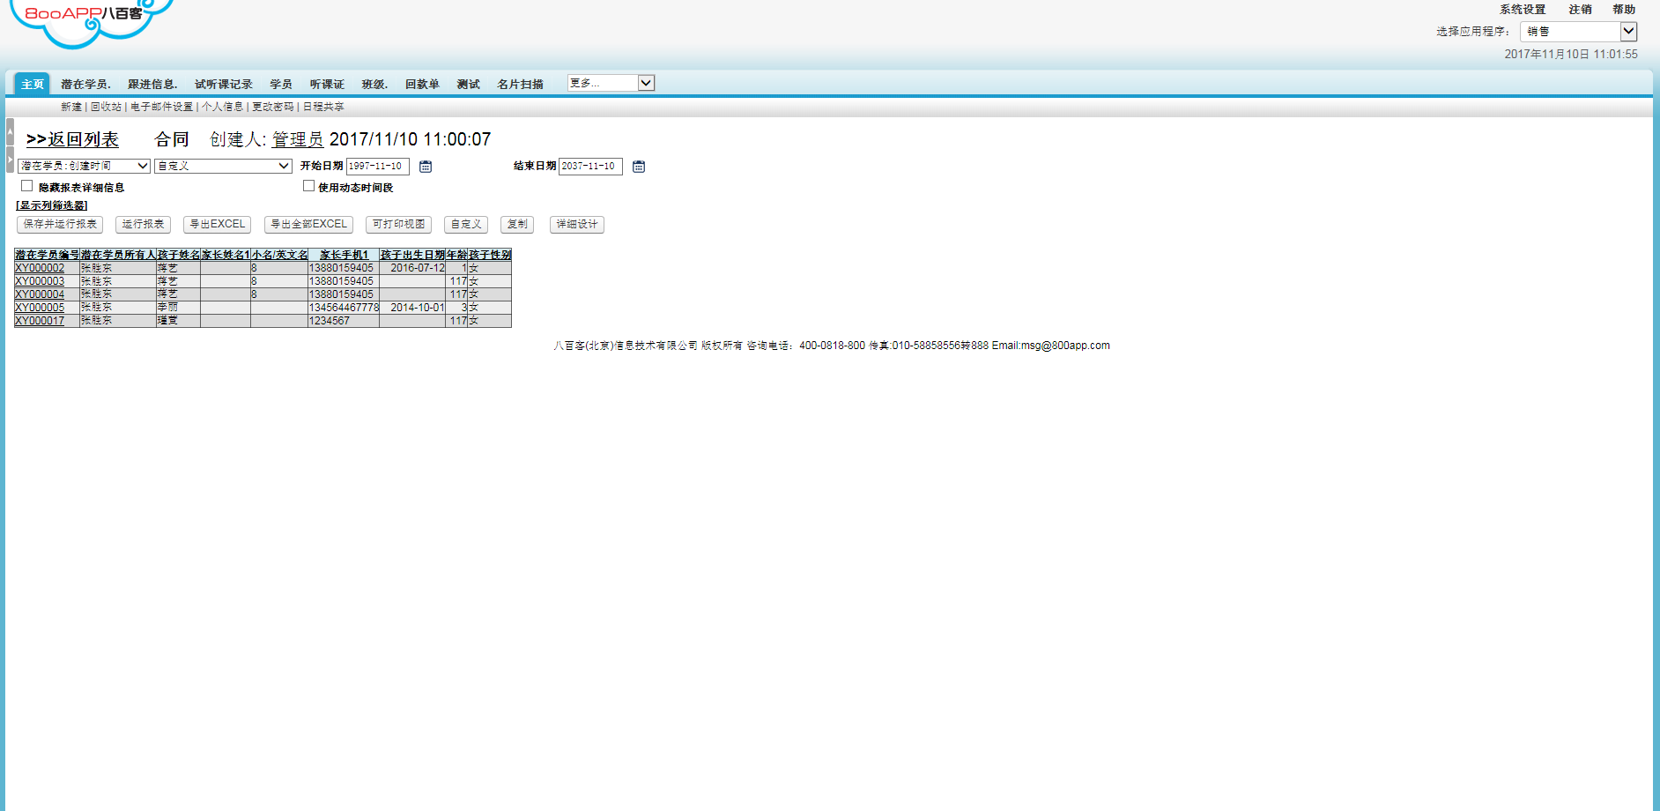Expand sidebar using the lower left arrow handle
1660x811 pixels.
click(x=10, y=160)
